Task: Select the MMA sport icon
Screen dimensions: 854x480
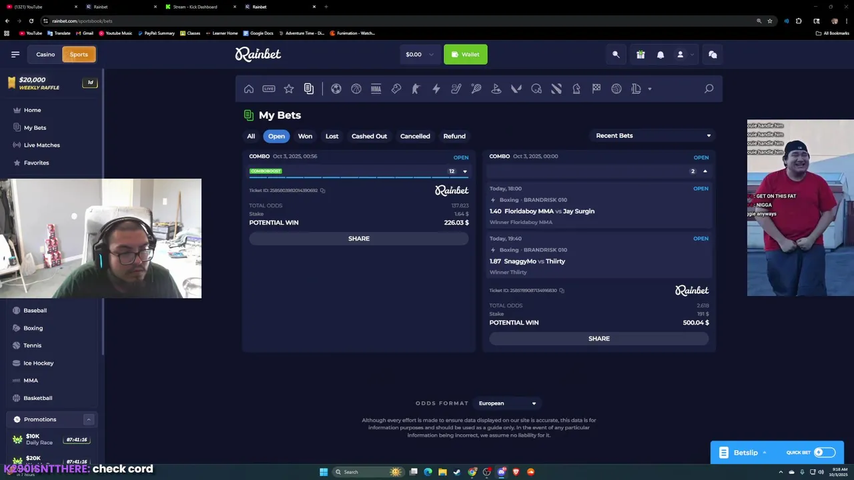Action: (x=376, y=89)
